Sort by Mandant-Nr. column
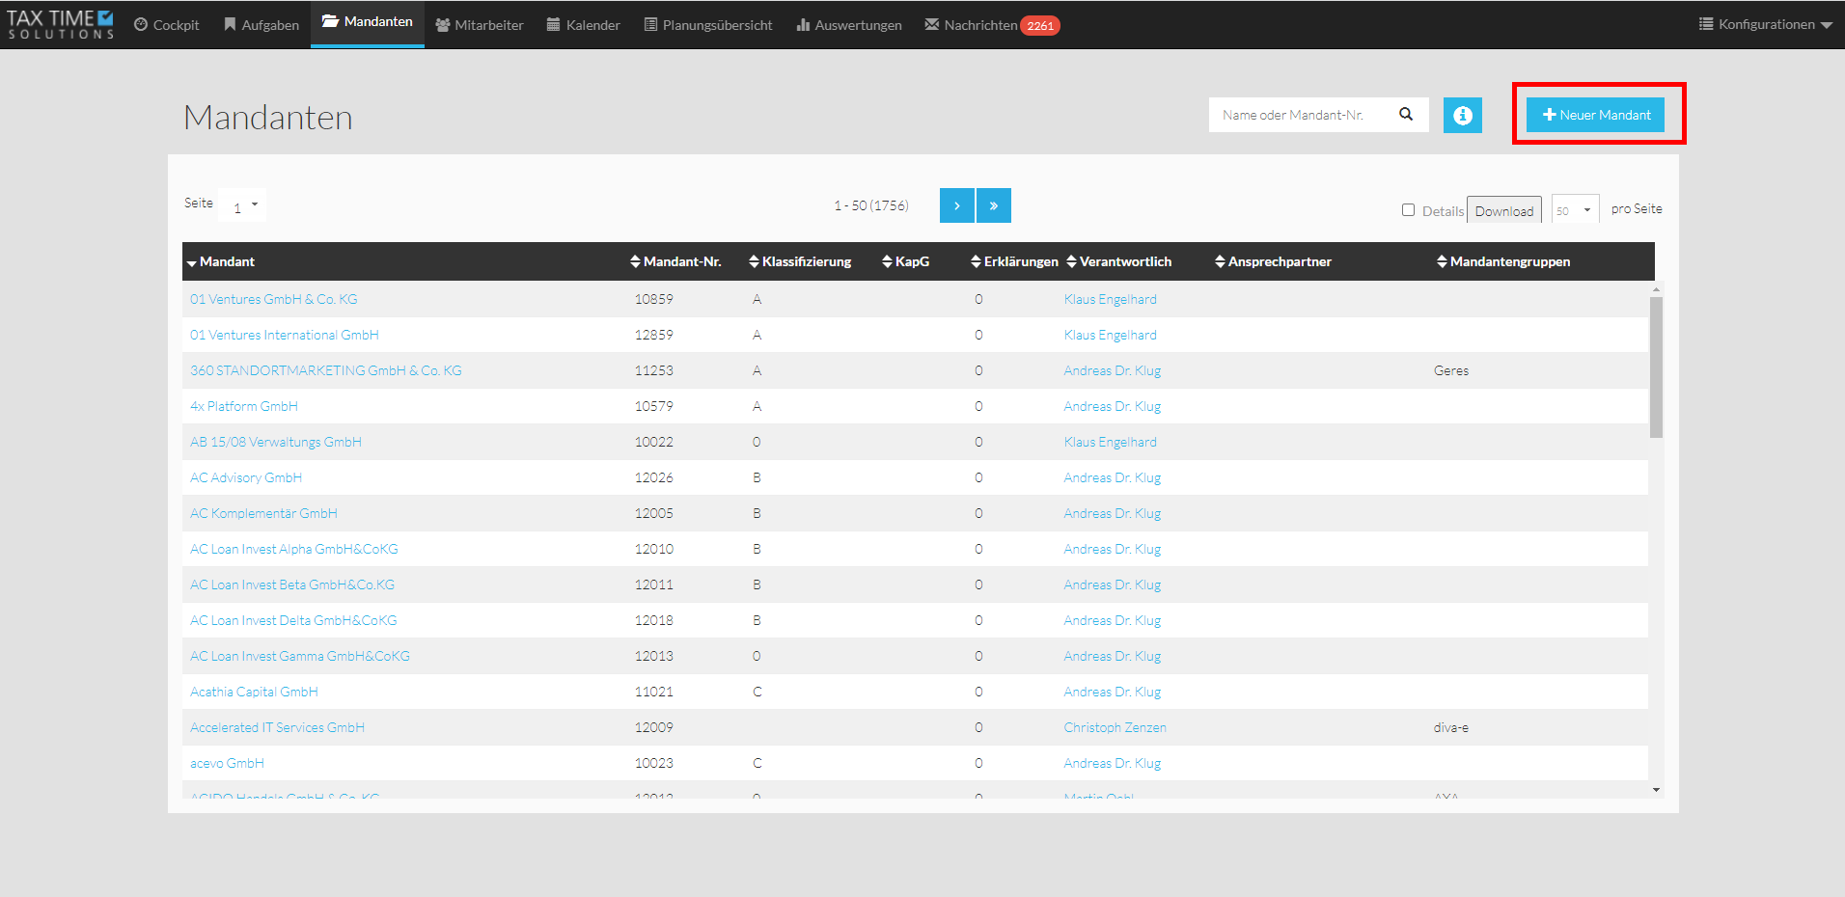Viewport: 1845px width, 897px height. coord(675,261)
